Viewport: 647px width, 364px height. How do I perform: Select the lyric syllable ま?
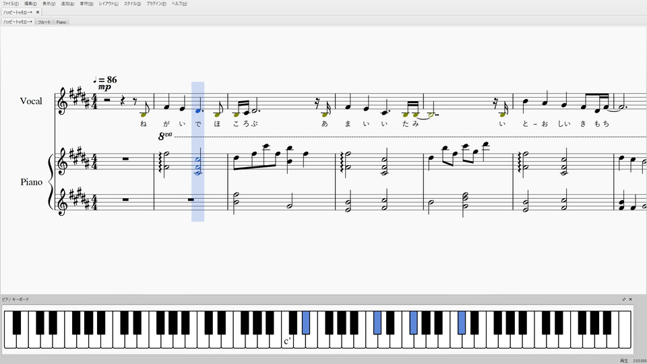click(x=348, y=123)
